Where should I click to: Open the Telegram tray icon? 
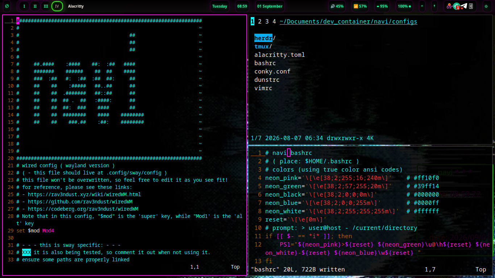464,6
